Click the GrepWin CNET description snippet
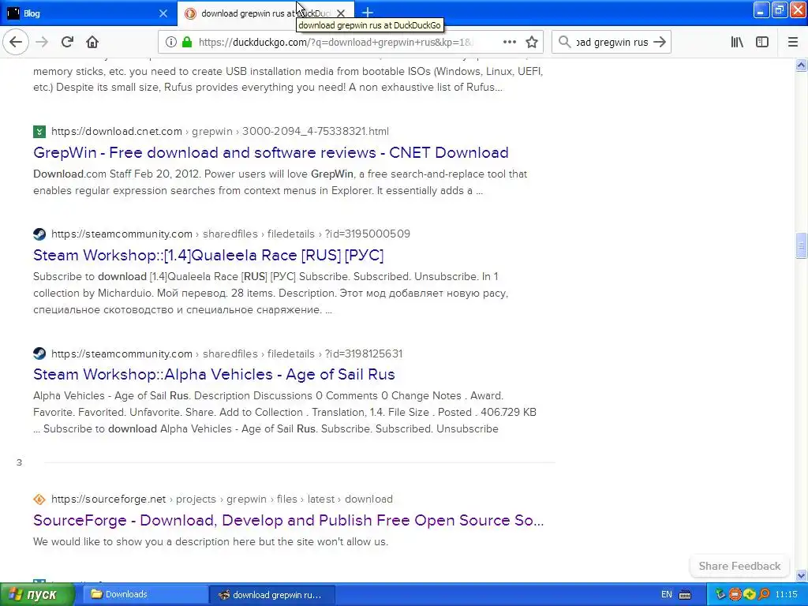This screenshot has width=808, height=606. [x=280, y=182]
